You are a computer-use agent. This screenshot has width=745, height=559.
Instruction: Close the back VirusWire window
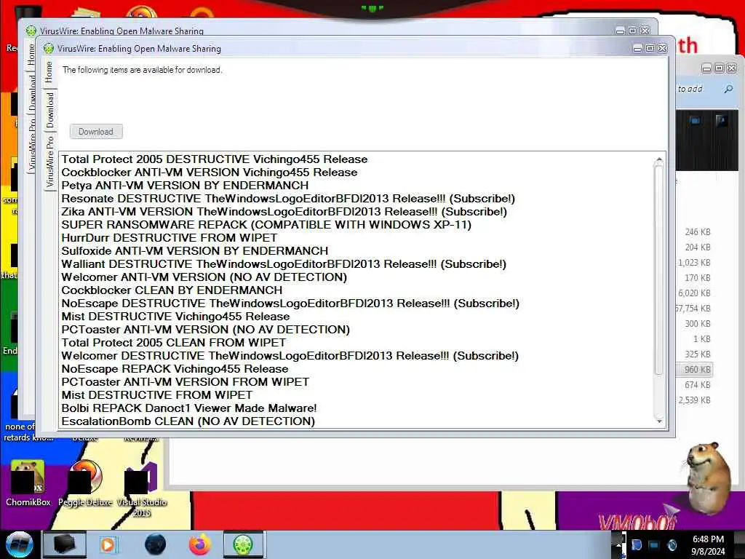645,31
